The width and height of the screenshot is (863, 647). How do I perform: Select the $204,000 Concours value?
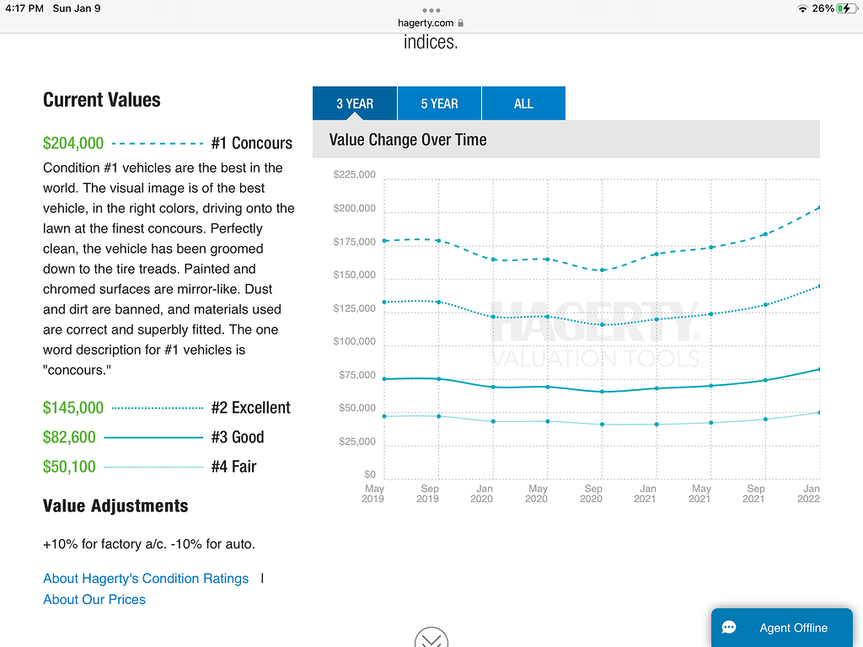point(73,143)
